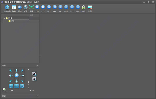Collapse the left sidebar with splitter arrow
The image size is (156, 99).
pos(40,56)
